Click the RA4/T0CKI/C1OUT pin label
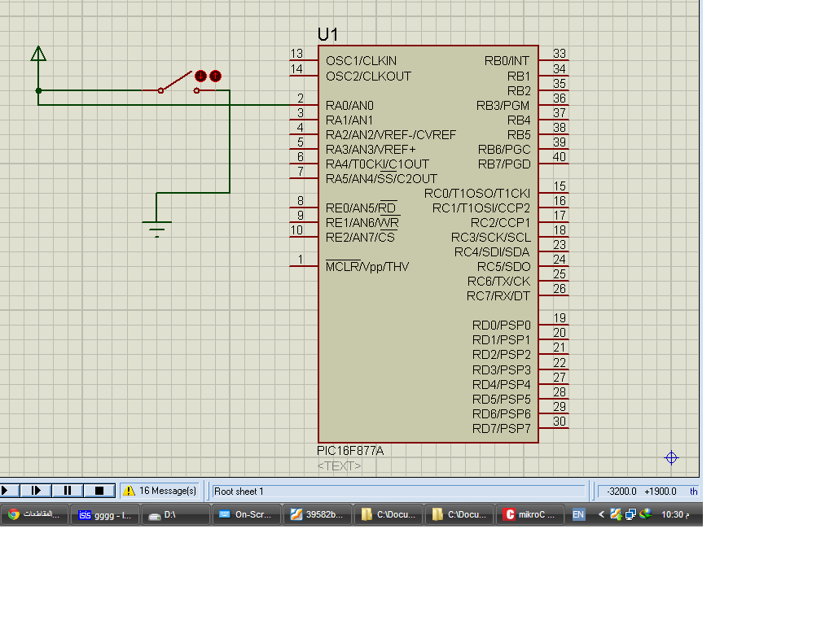This screenshot has height=625, width=834. click(377, 164)
